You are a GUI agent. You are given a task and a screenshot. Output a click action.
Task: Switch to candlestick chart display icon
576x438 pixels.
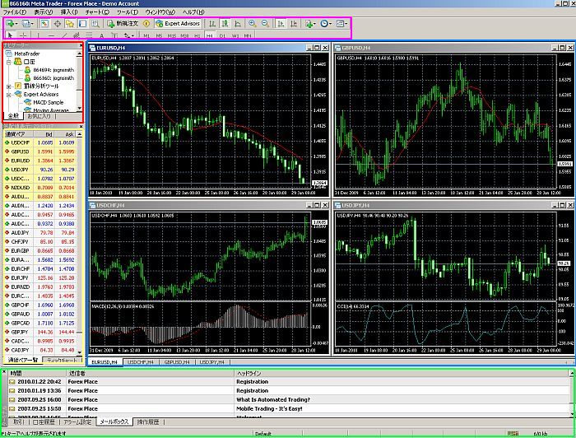click(x=225, y=24)
